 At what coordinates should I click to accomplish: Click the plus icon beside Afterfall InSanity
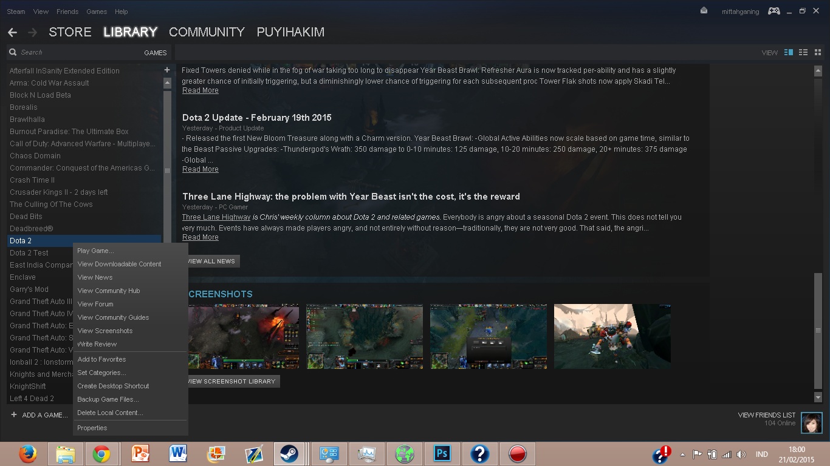(167, 70)
